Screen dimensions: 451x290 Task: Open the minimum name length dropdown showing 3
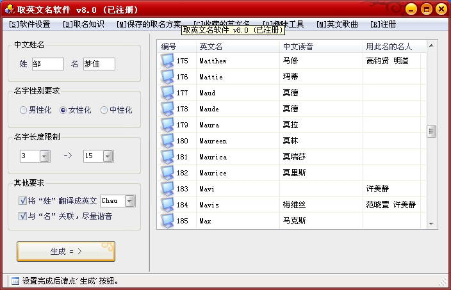tap(45, 156)
